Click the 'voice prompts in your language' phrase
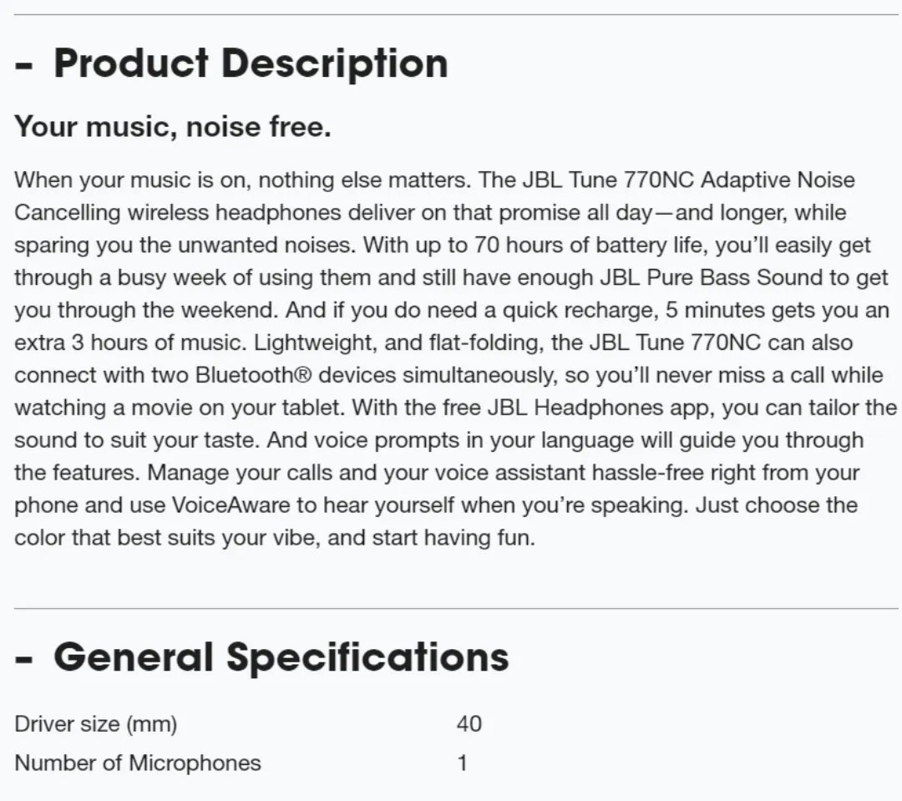Screen dimensions: 902x801 point(474,441)
